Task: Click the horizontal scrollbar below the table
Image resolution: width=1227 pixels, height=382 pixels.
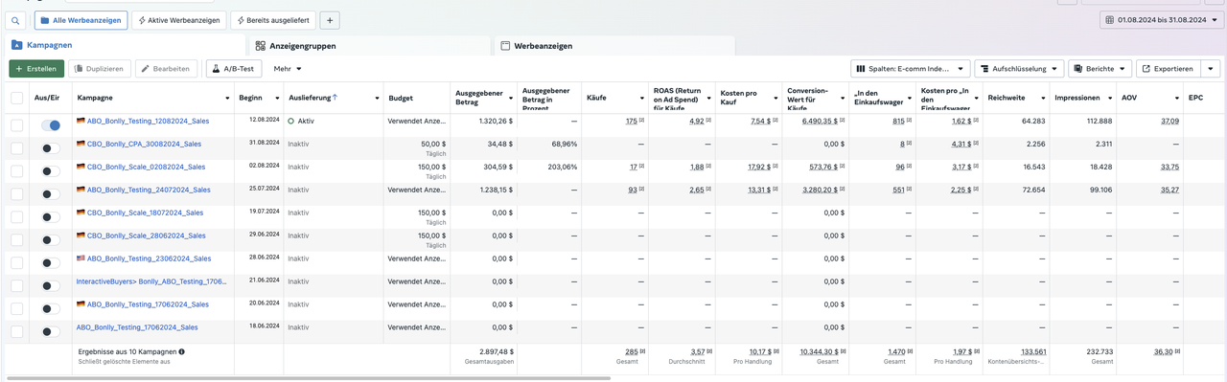Action: coord(307,378)
